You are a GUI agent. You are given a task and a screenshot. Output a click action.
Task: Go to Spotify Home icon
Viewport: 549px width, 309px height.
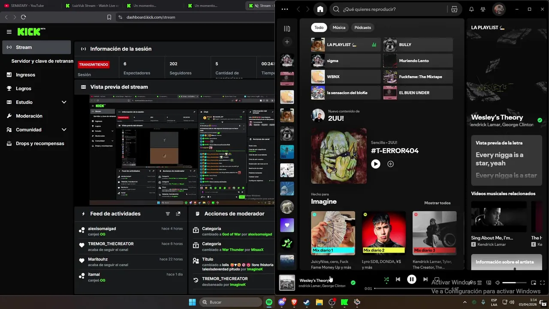pos(320,9)
